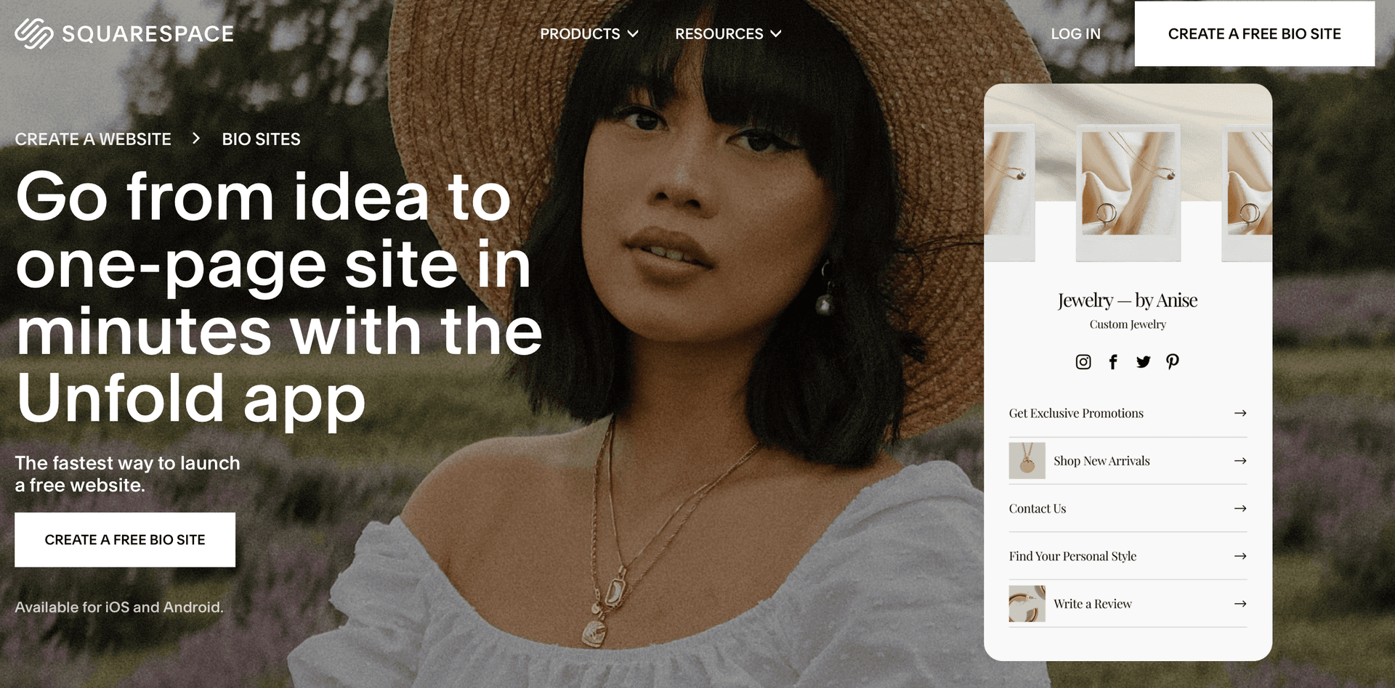Click Create a Free Bio Site hero button

click(x=125, y=539)
